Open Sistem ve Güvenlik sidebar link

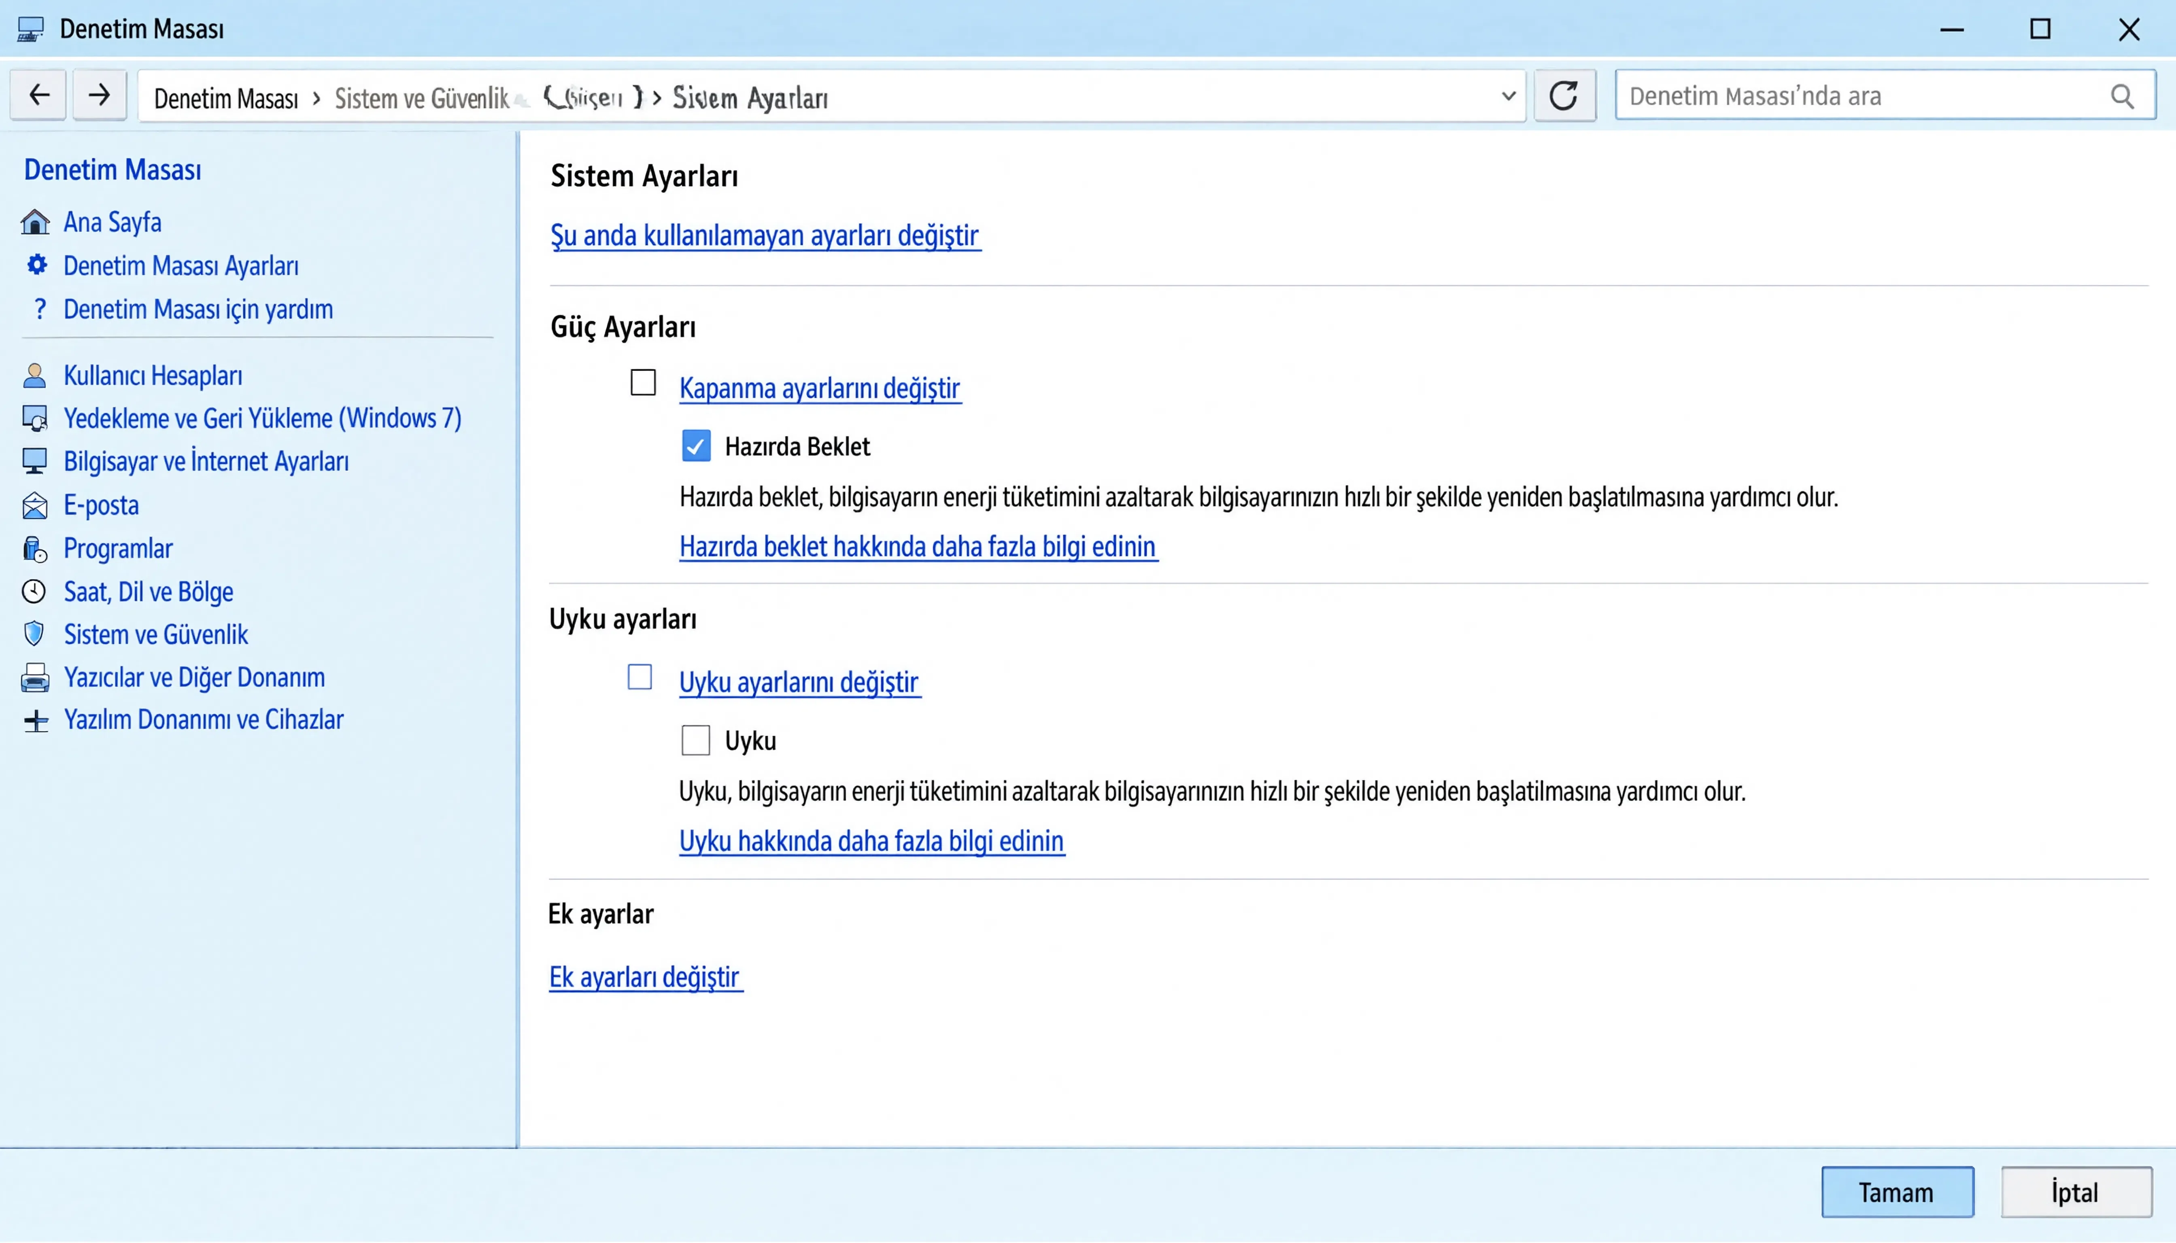pyautogui.click(x=155, y=634)
